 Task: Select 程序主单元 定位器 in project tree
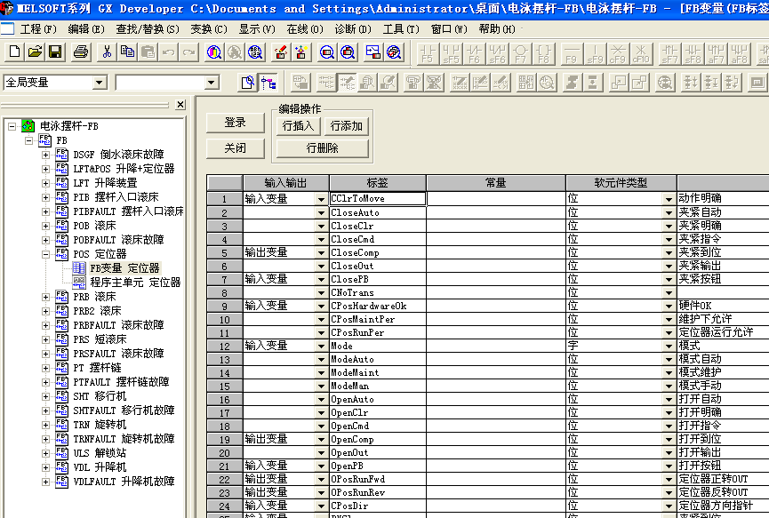click(x=135, y=283)
